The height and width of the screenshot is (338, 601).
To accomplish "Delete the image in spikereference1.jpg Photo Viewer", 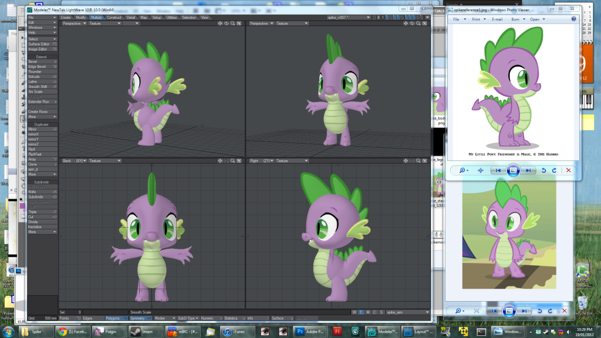I will pyautogui.click(x=568, y=171).
